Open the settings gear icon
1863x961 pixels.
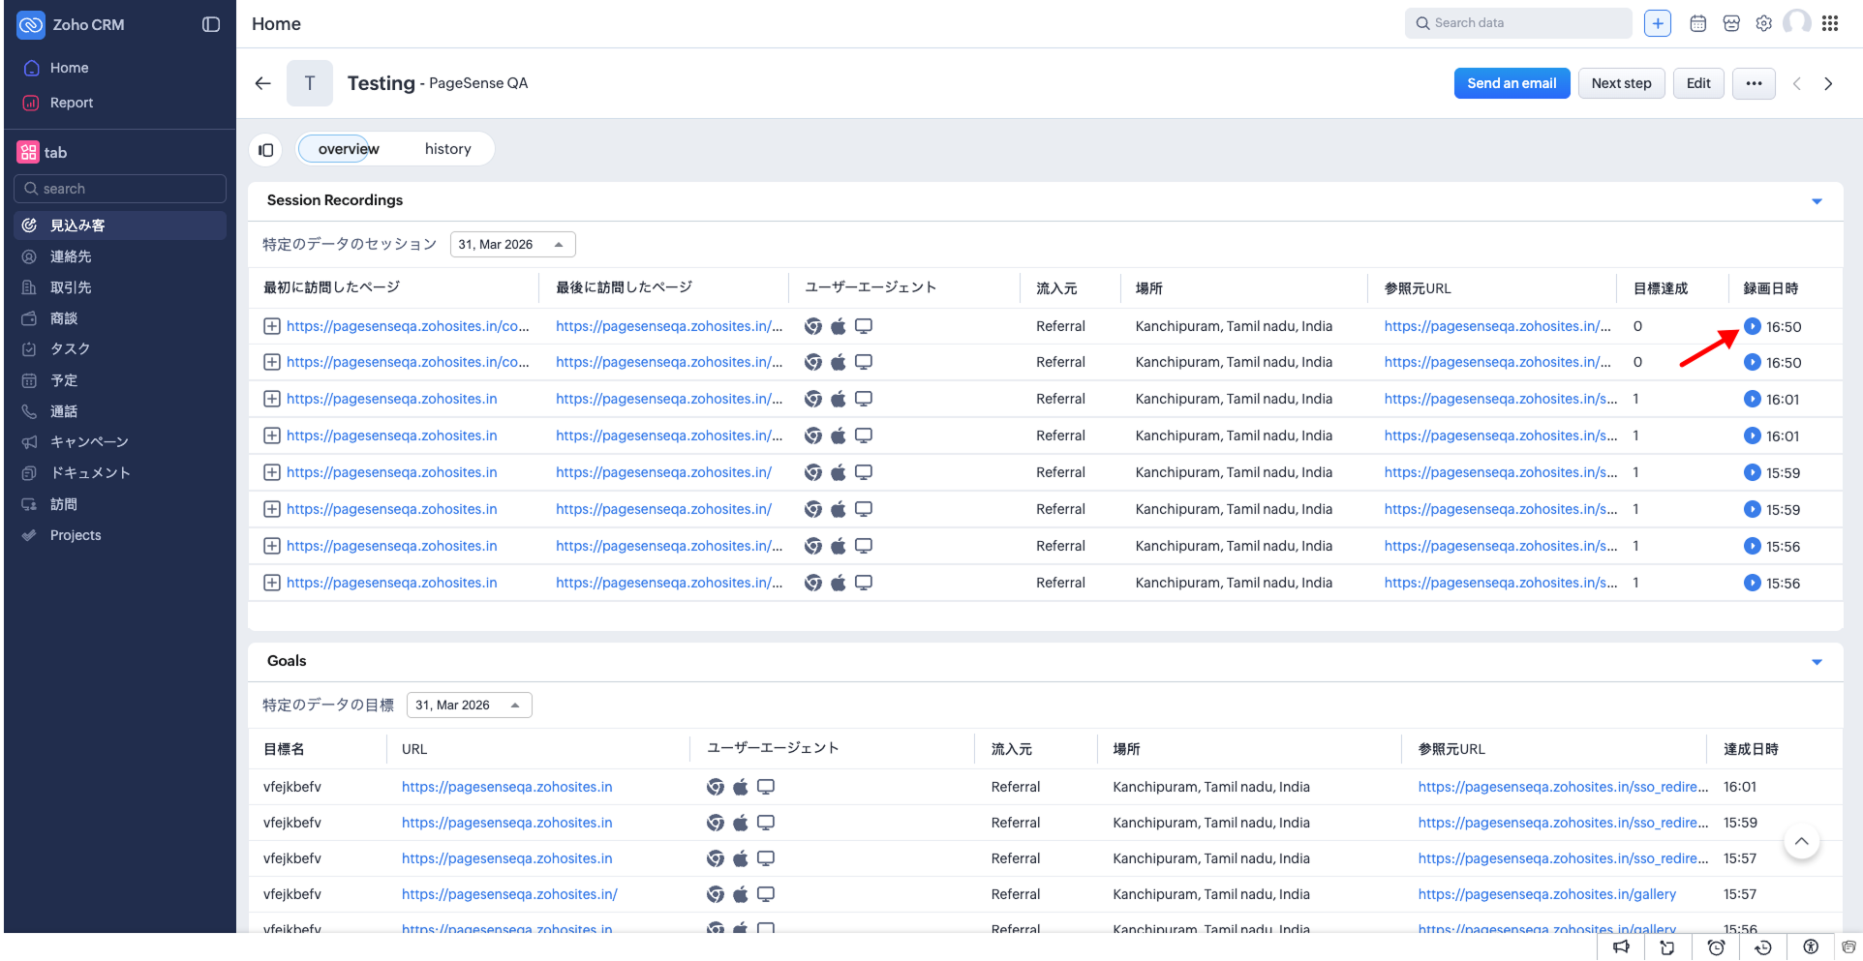1763,24
